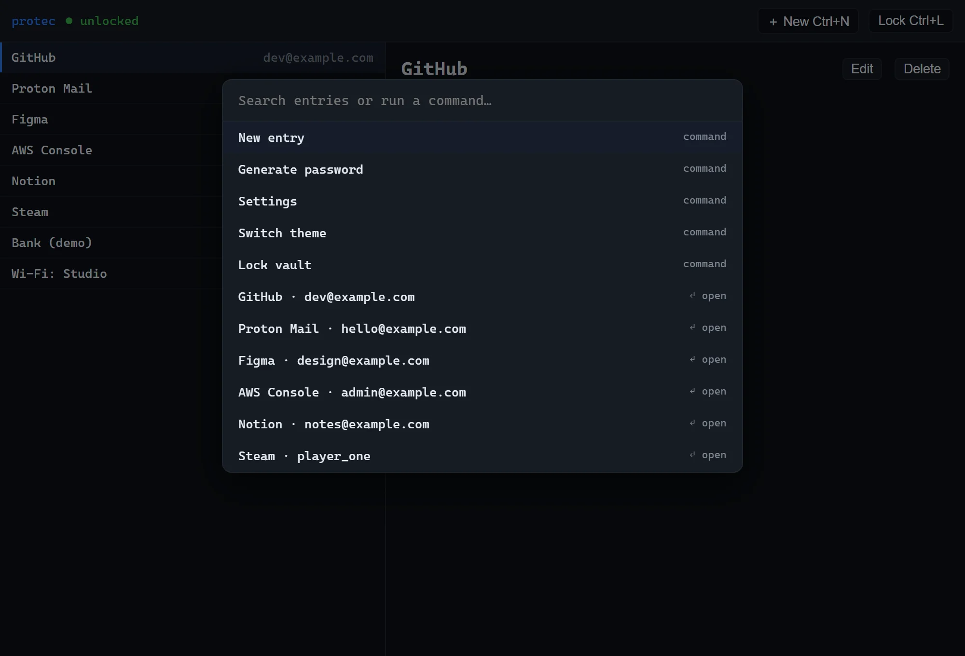965x656 pixels.
Task: Open Proton Mail hello@example.com result
Action: (482, 328)
